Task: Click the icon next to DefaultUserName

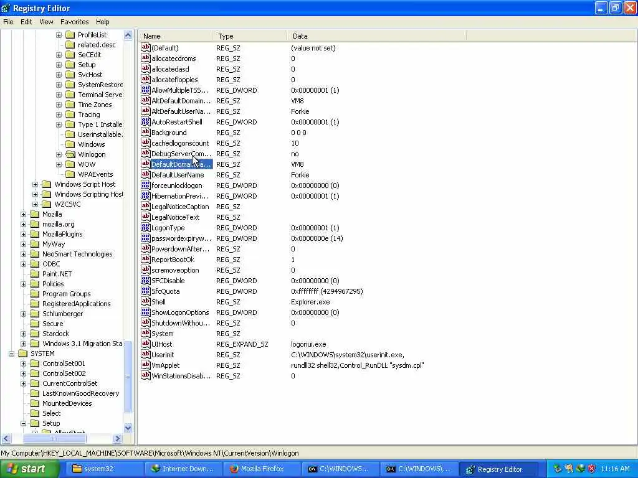Action: (x=146, y=174)
